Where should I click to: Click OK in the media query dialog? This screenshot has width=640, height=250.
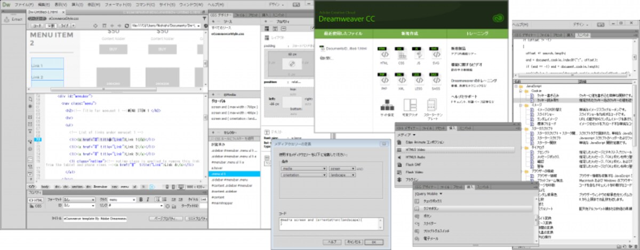[373, 241]
